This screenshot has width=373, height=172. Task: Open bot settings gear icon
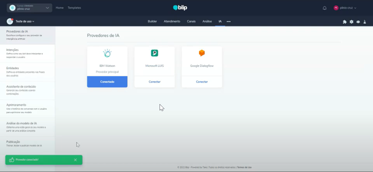point(351,22)
